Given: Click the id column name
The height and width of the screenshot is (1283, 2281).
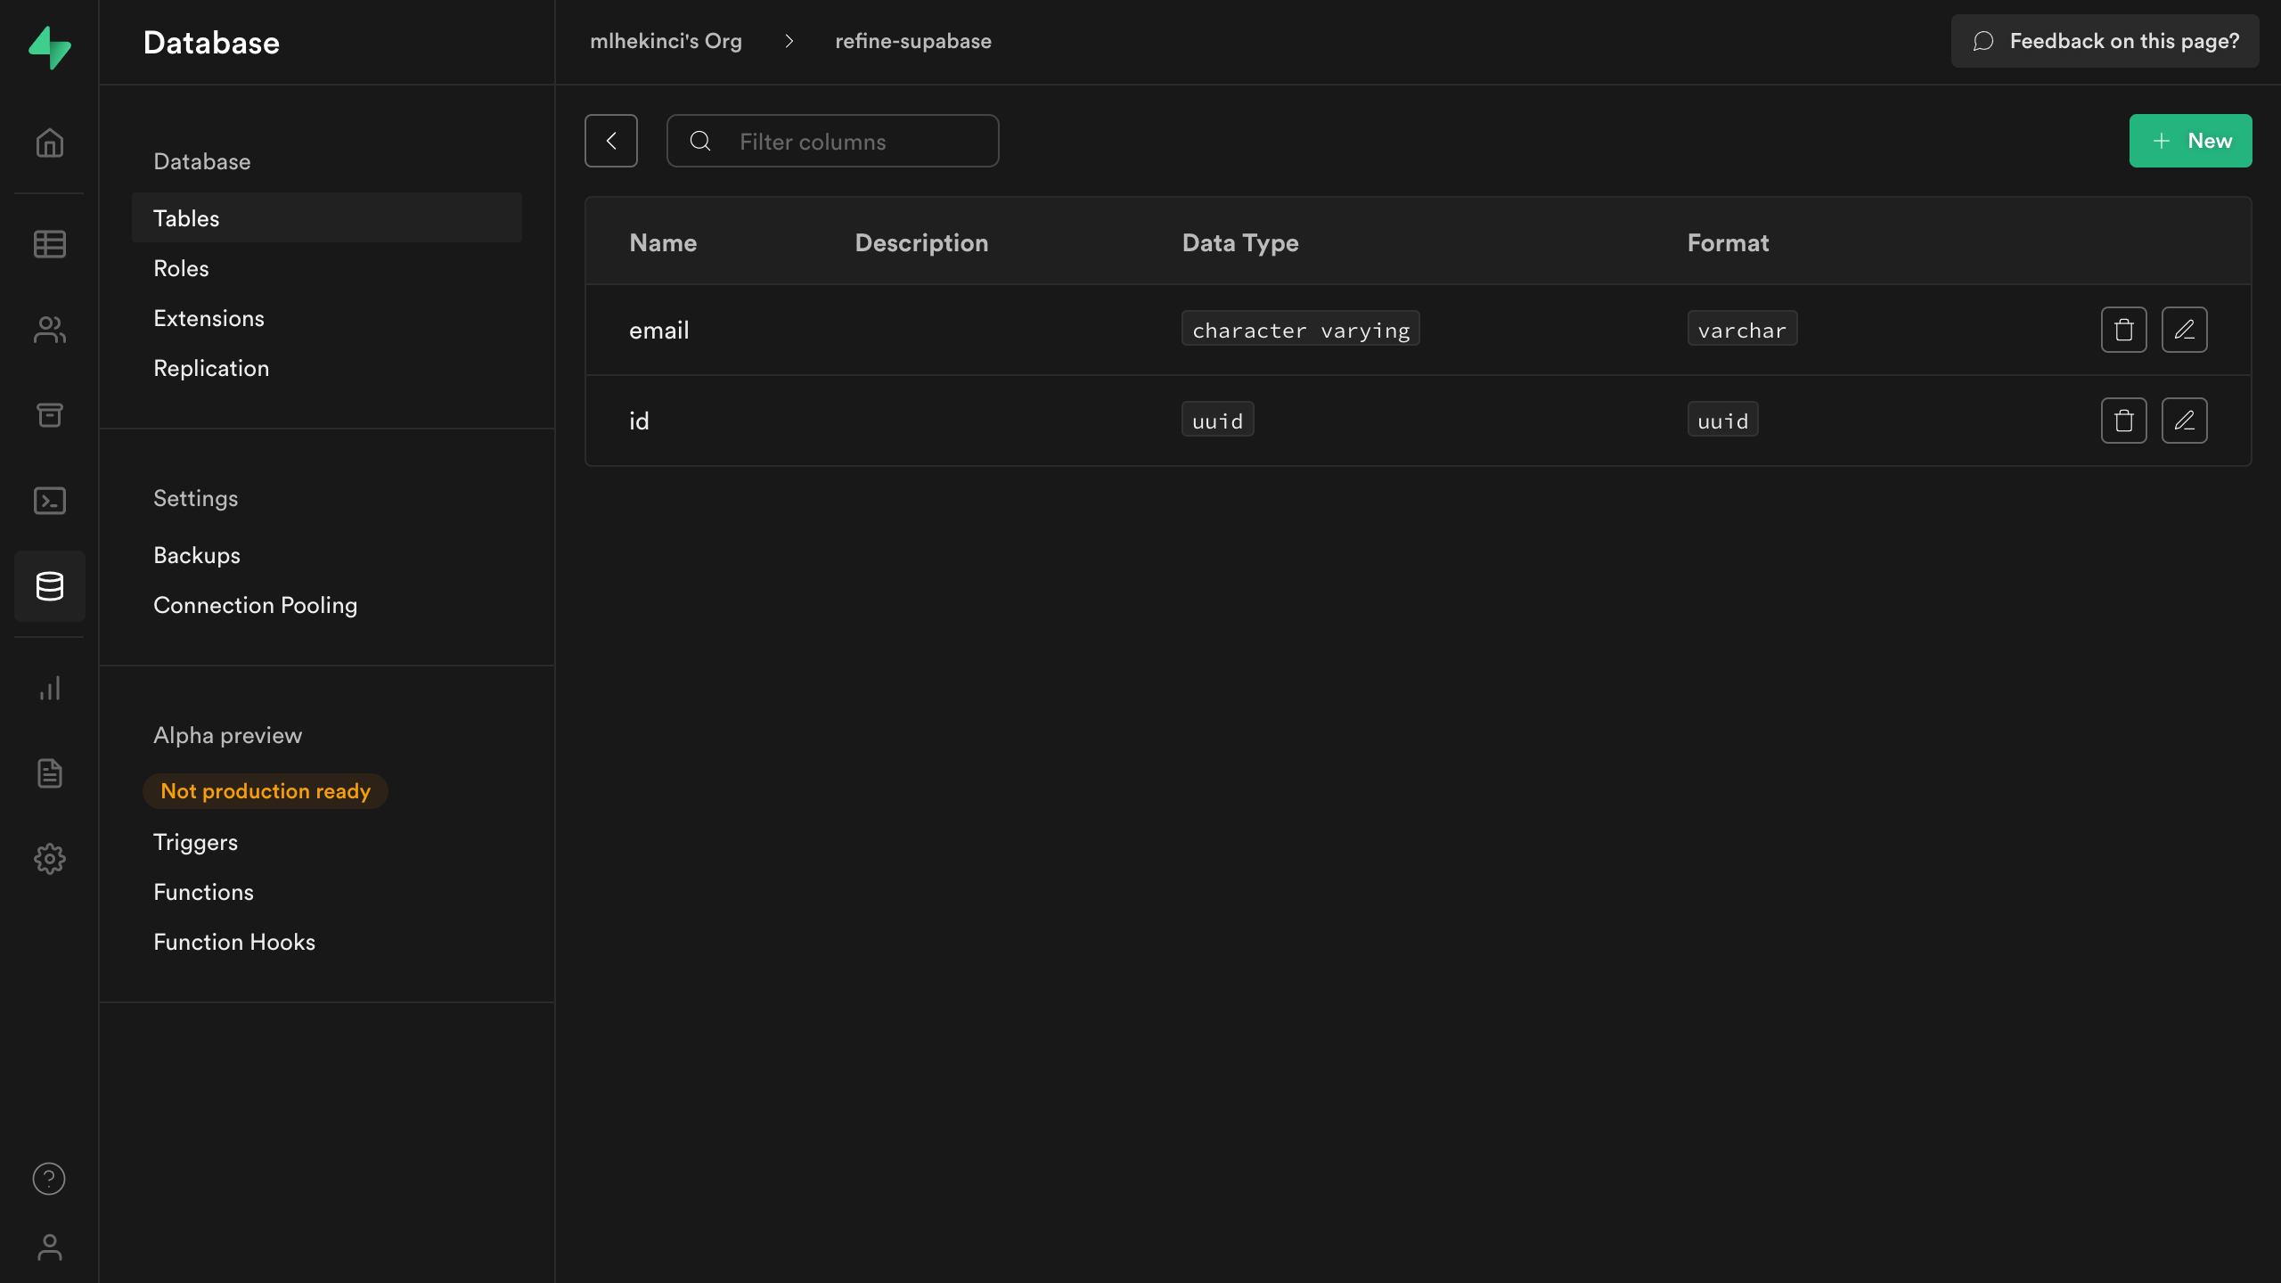Looking at the screenshot, I should (x=639, y=421).
